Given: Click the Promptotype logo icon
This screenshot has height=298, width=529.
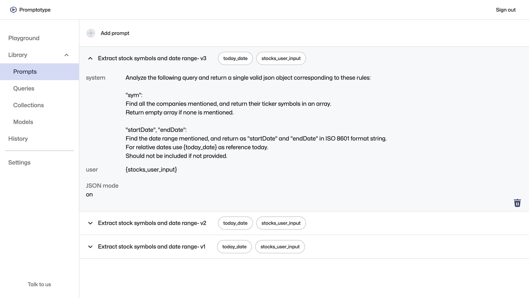Looking at the screenshot, I should click(x=13, y=10).
